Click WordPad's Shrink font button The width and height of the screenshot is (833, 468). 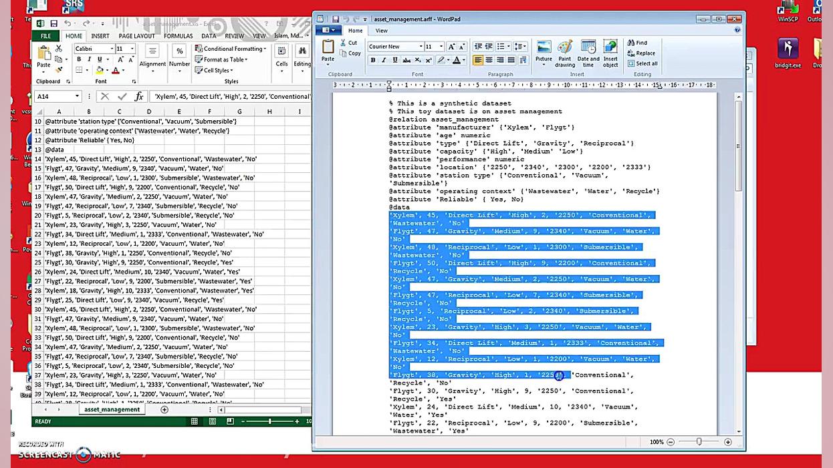[462, 47]
